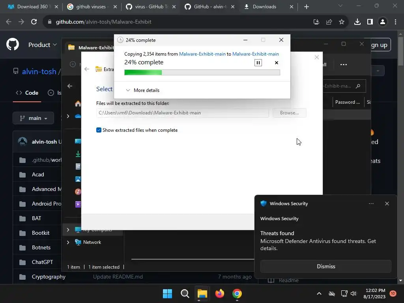Go back in Chrome history
404x303 pixels.
click(9, 22)
